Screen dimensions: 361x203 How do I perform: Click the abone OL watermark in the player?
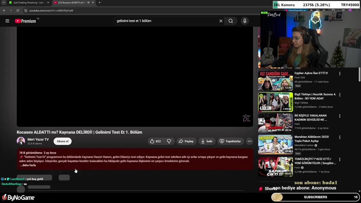click(246, 118)
